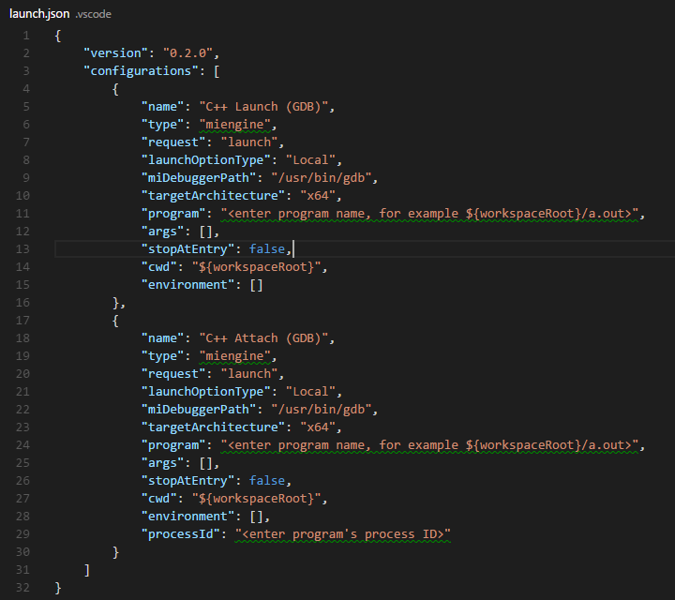
Task: Click the "Local" value on line 21
Action: 313,391
